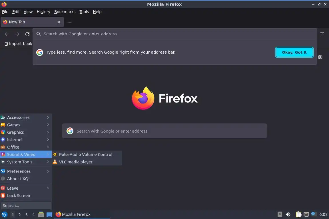
Task: Launch PulseAudio Volume Control
Action: point(87,155)
